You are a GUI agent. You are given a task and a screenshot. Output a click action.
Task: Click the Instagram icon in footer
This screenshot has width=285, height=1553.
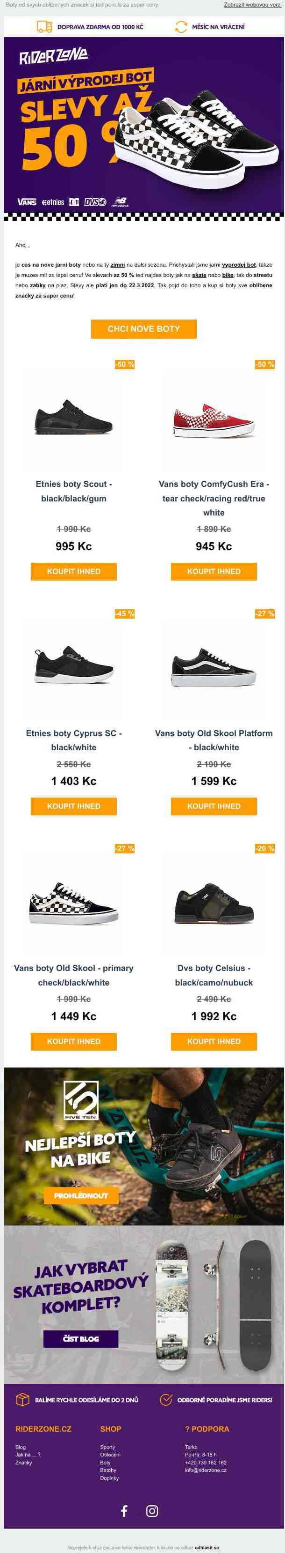point(152,1510)
